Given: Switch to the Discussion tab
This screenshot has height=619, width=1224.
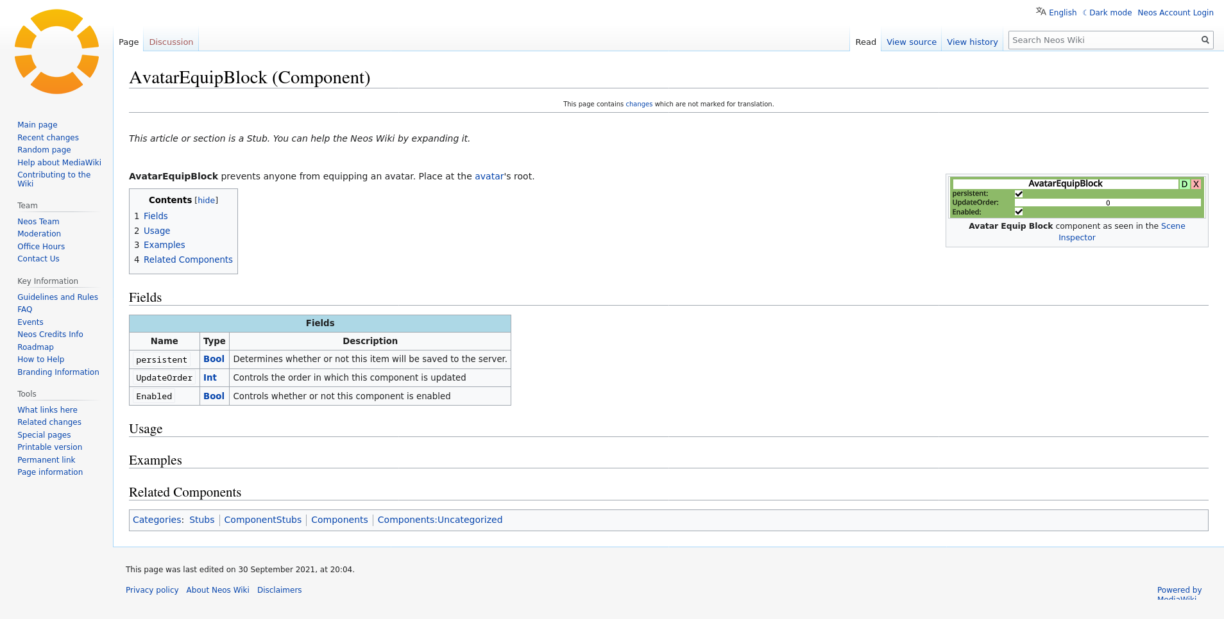Looking at the screenshot, I should pyautogui.click(x=171, y=42).
